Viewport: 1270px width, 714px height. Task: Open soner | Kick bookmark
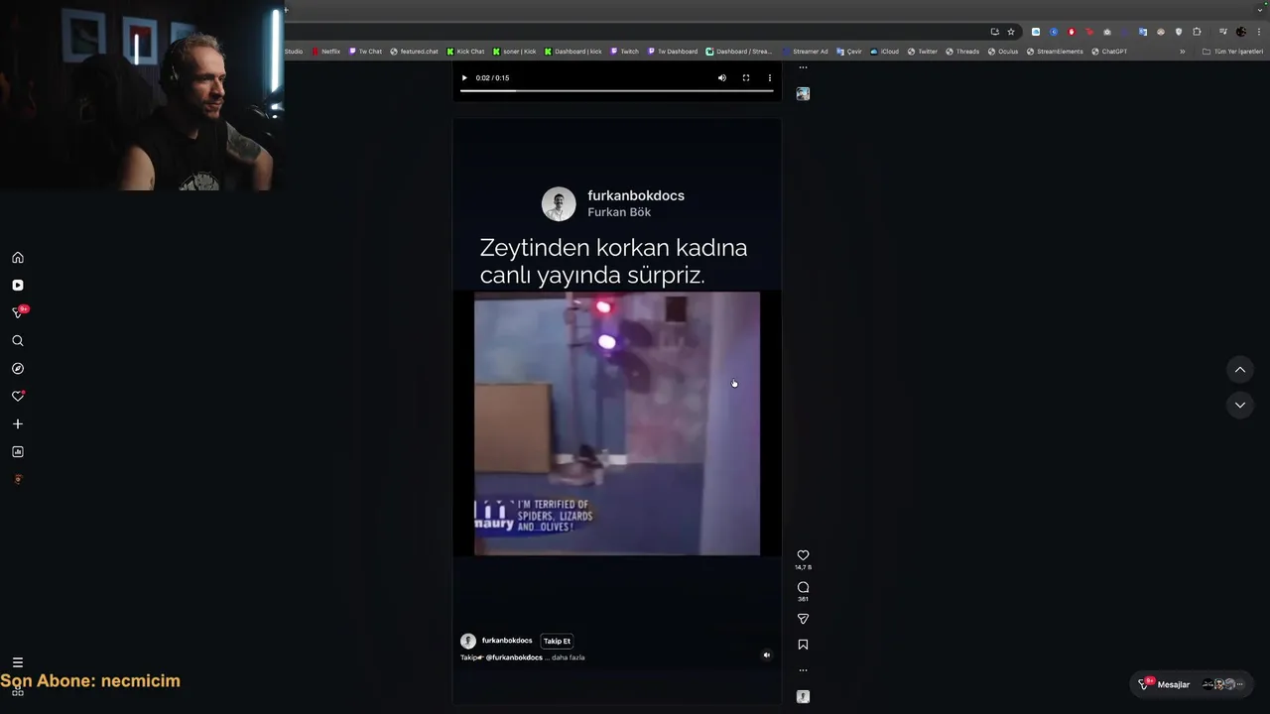click(514, 52)
